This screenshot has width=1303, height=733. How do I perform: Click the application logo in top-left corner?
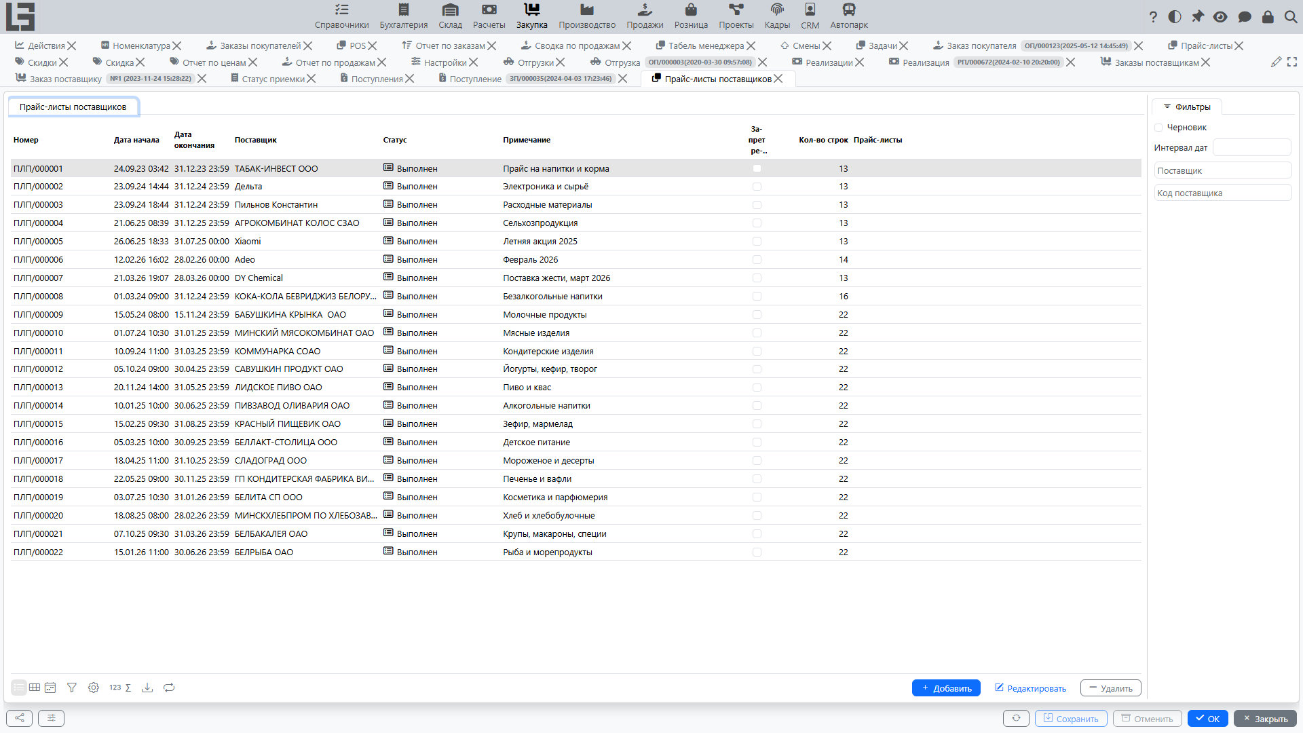click(x=20, y=16)
